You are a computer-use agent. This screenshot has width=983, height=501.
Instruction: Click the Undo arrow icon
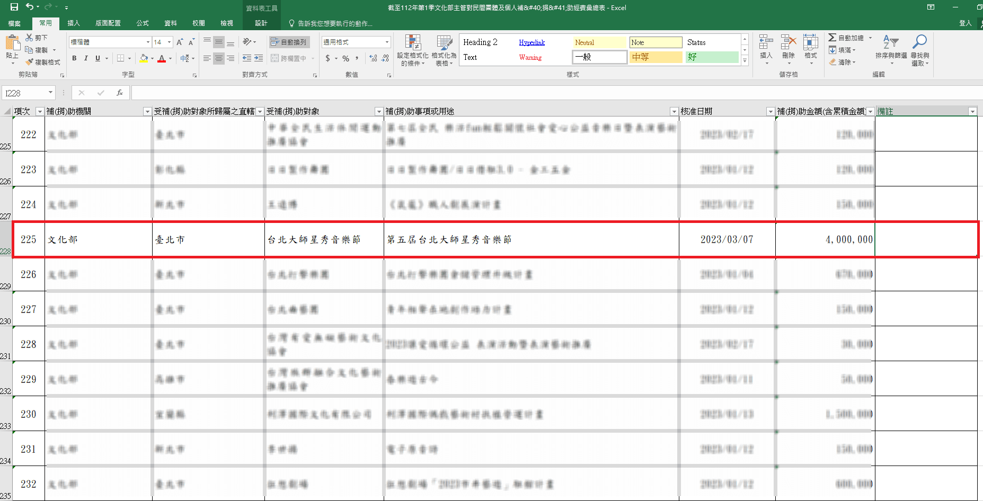pos(30,7)
